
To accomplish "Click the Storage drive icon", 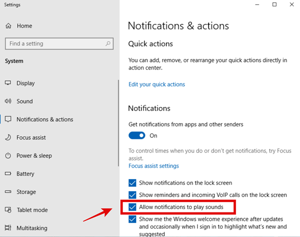I will coord(8,192).
